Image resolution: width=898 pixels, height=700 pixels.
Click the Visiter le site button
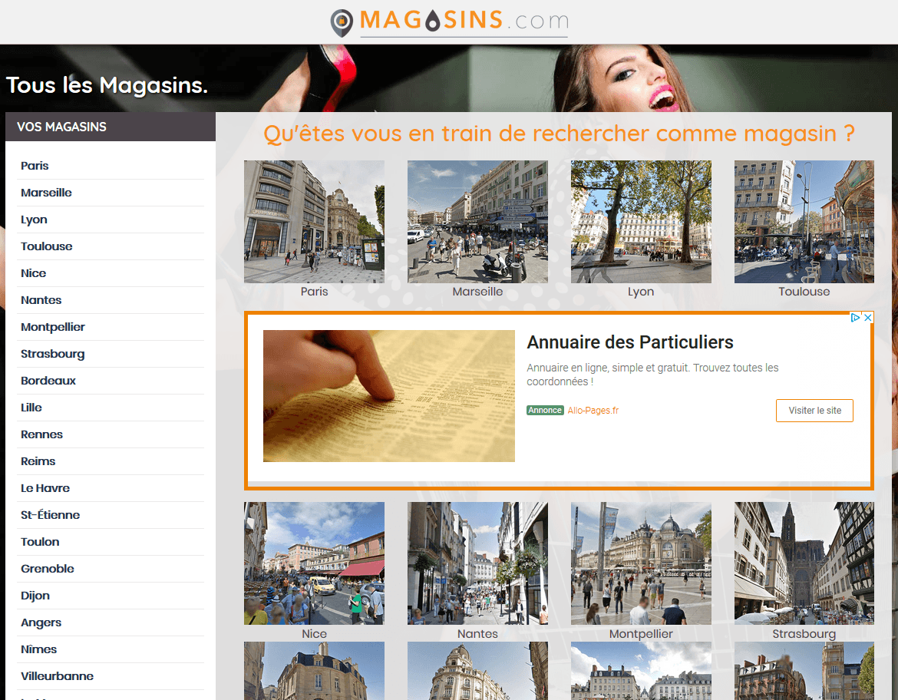[814, 411]
